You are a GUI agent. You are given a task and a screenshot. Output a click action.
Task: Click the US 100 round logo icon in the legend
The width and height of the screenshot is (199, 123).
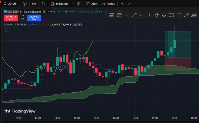pos(6,12)
